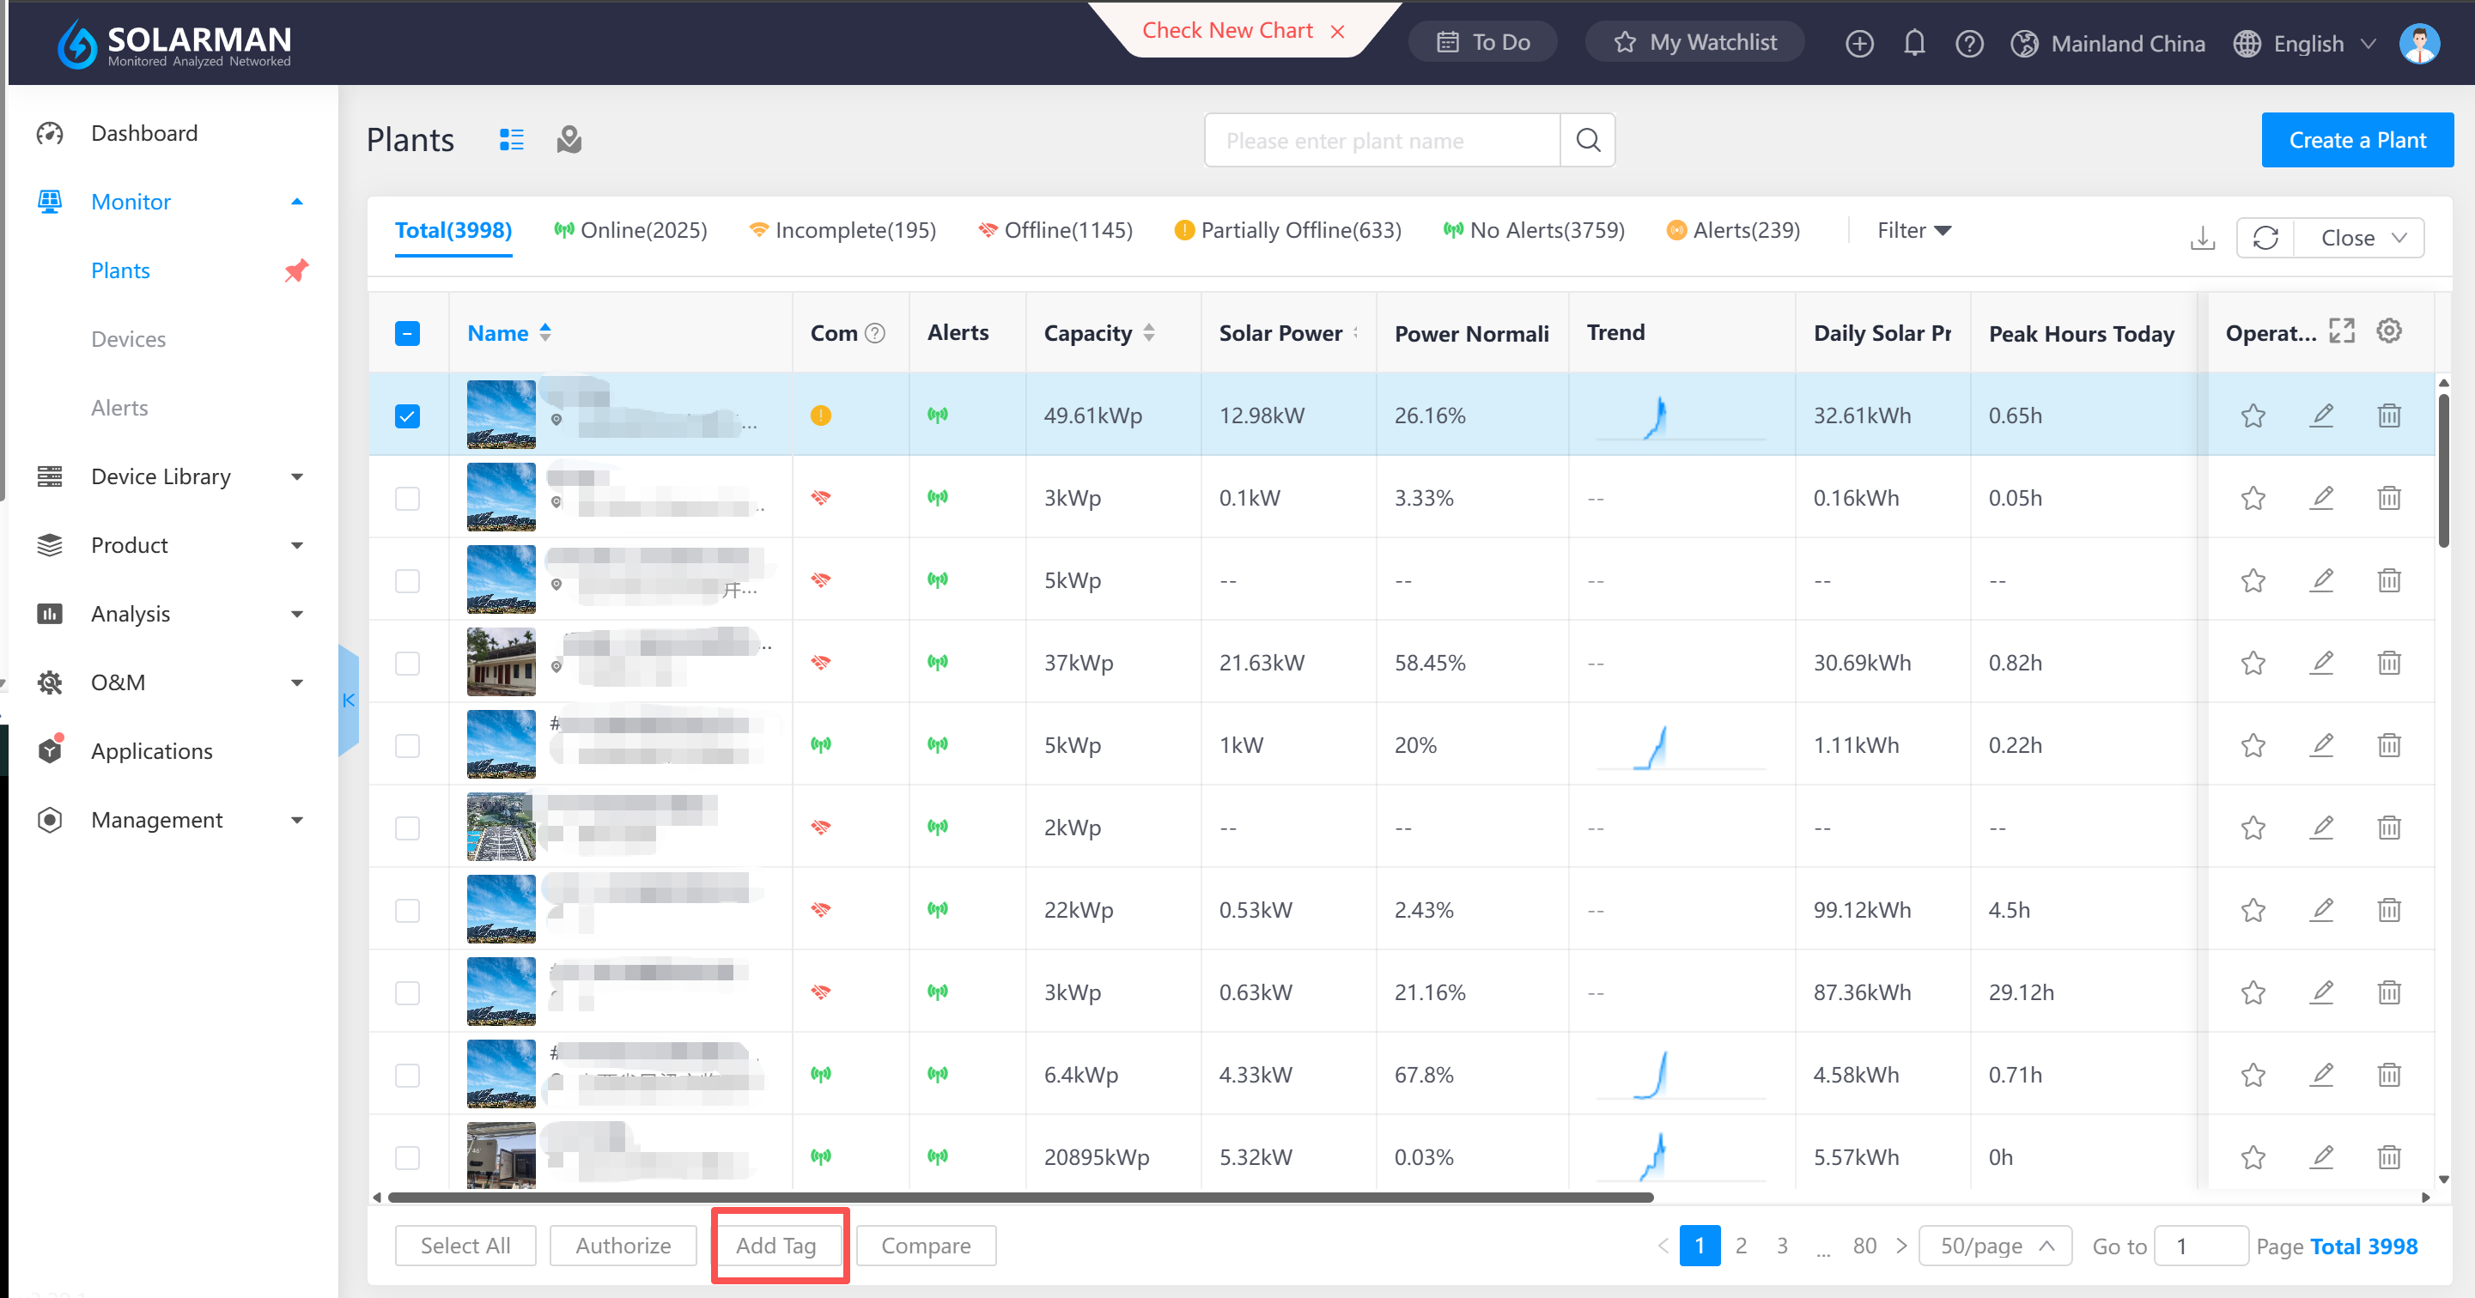Click the list view icon beside Plants
The height and width of the screenshot is (1298, 2475).
coord(511,140)
